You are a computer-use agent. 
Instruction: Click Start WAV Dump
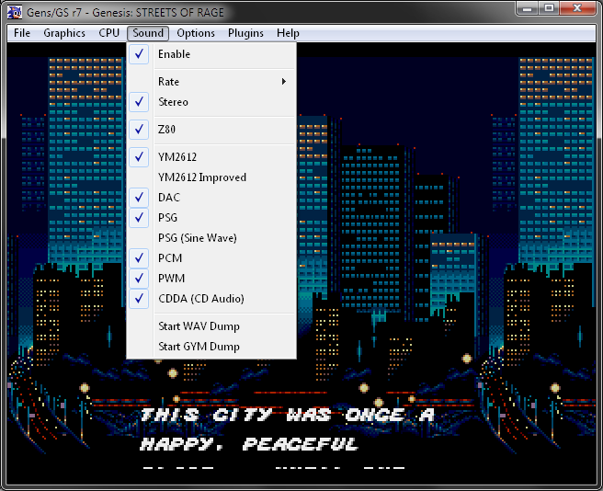(x=199, y=326)
